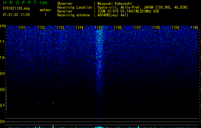Click the 1137 time axis marker
Screen dimensions: 201x128
[137, 28]
